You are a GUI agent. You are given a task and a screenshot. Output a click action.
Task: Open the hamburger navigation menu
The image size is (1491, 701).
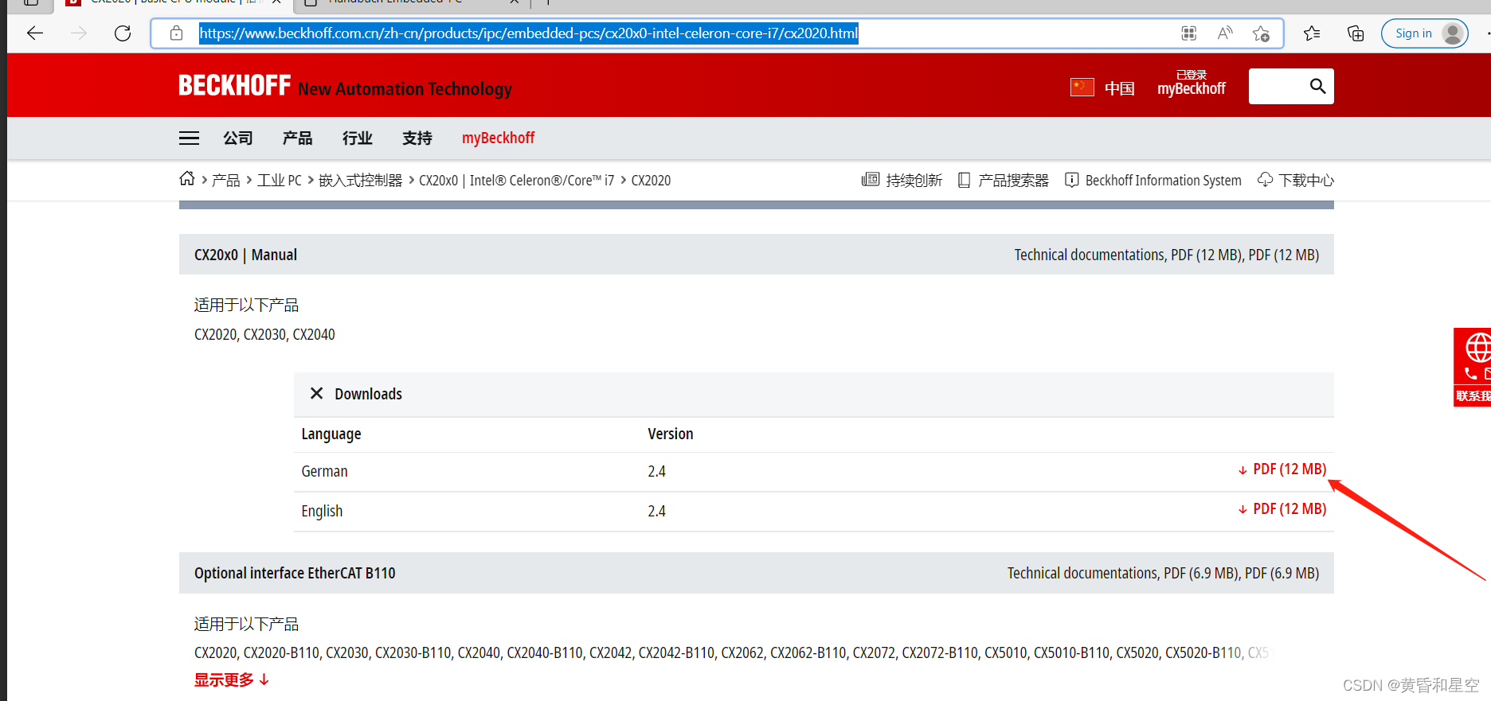[x=190, y=138]
